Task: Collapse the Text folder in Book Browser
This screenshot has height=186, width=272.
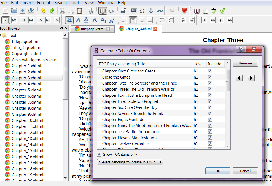Action: (x=1, y=35)
